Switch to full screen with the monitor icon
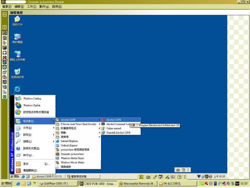 click(x=5, y=62)
